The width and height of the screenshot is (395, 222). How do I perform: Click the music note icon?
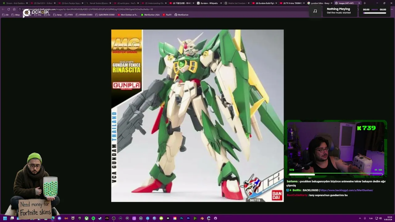(315, 11)
